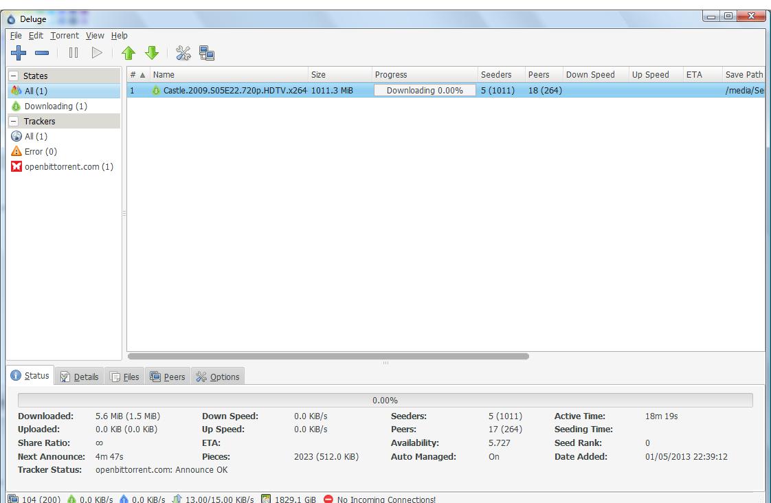
Task: Select the Error (0) tracker filter
Action: pyautogui.click(x=64, y=151)
